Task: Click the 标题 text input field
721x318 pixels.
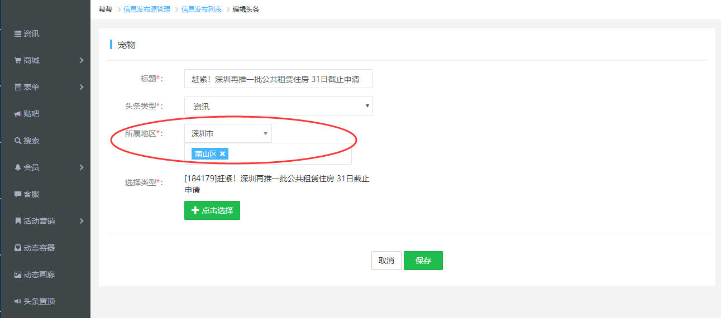Action: point(278,79)
